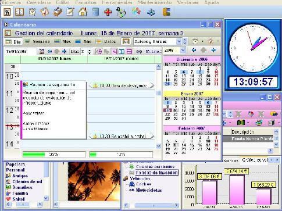Open the Avisos y Tareas dropdown
The width and height of the screenshot is (282, 211).
(x=179, y=41)
